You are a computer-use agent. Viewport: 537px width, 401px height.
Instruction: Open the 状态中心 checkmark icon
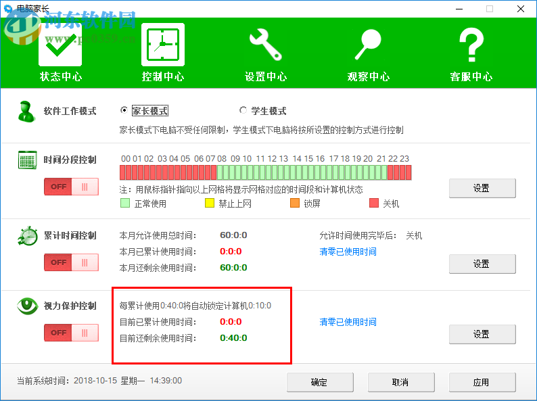click(60, 45)
